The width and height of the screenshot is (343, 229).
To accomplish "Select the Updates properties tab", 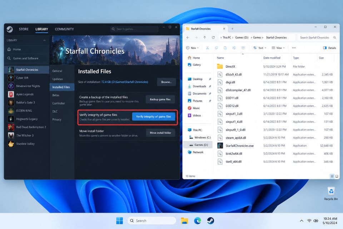I will coord(57,79).
